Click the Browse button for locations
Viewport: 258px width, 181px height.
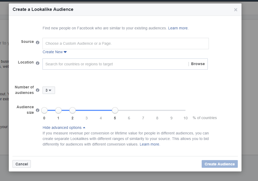pyautogui.click(x=198, y=64)
